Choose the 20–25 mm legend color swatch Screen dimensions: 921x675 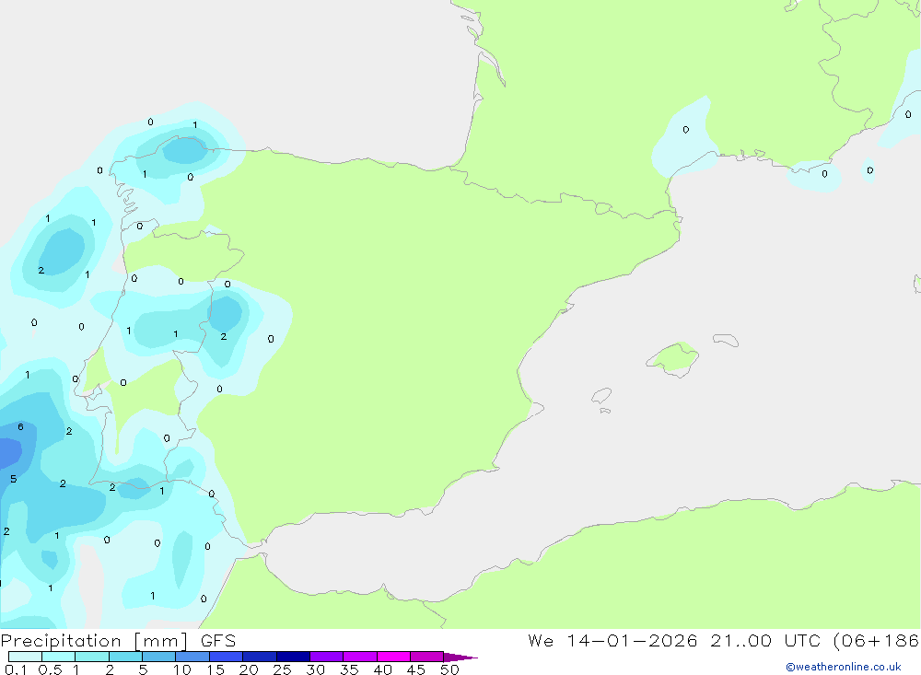[259, 657]
